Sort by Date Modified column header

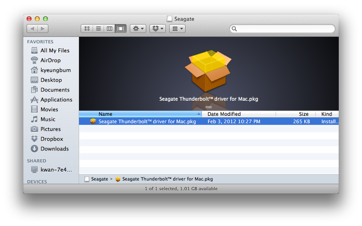tap(239, 114)
